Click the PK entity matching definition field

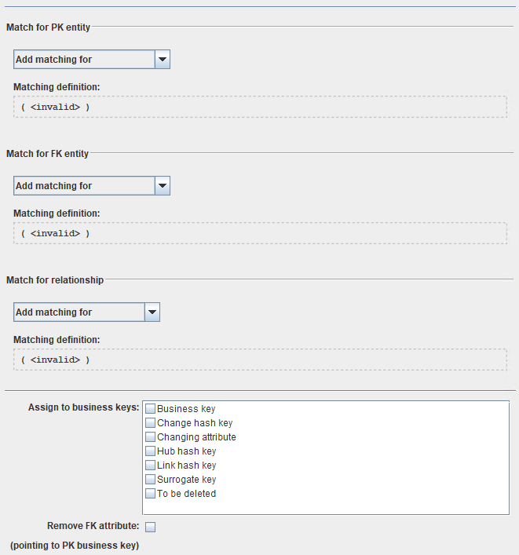[260, 107]
